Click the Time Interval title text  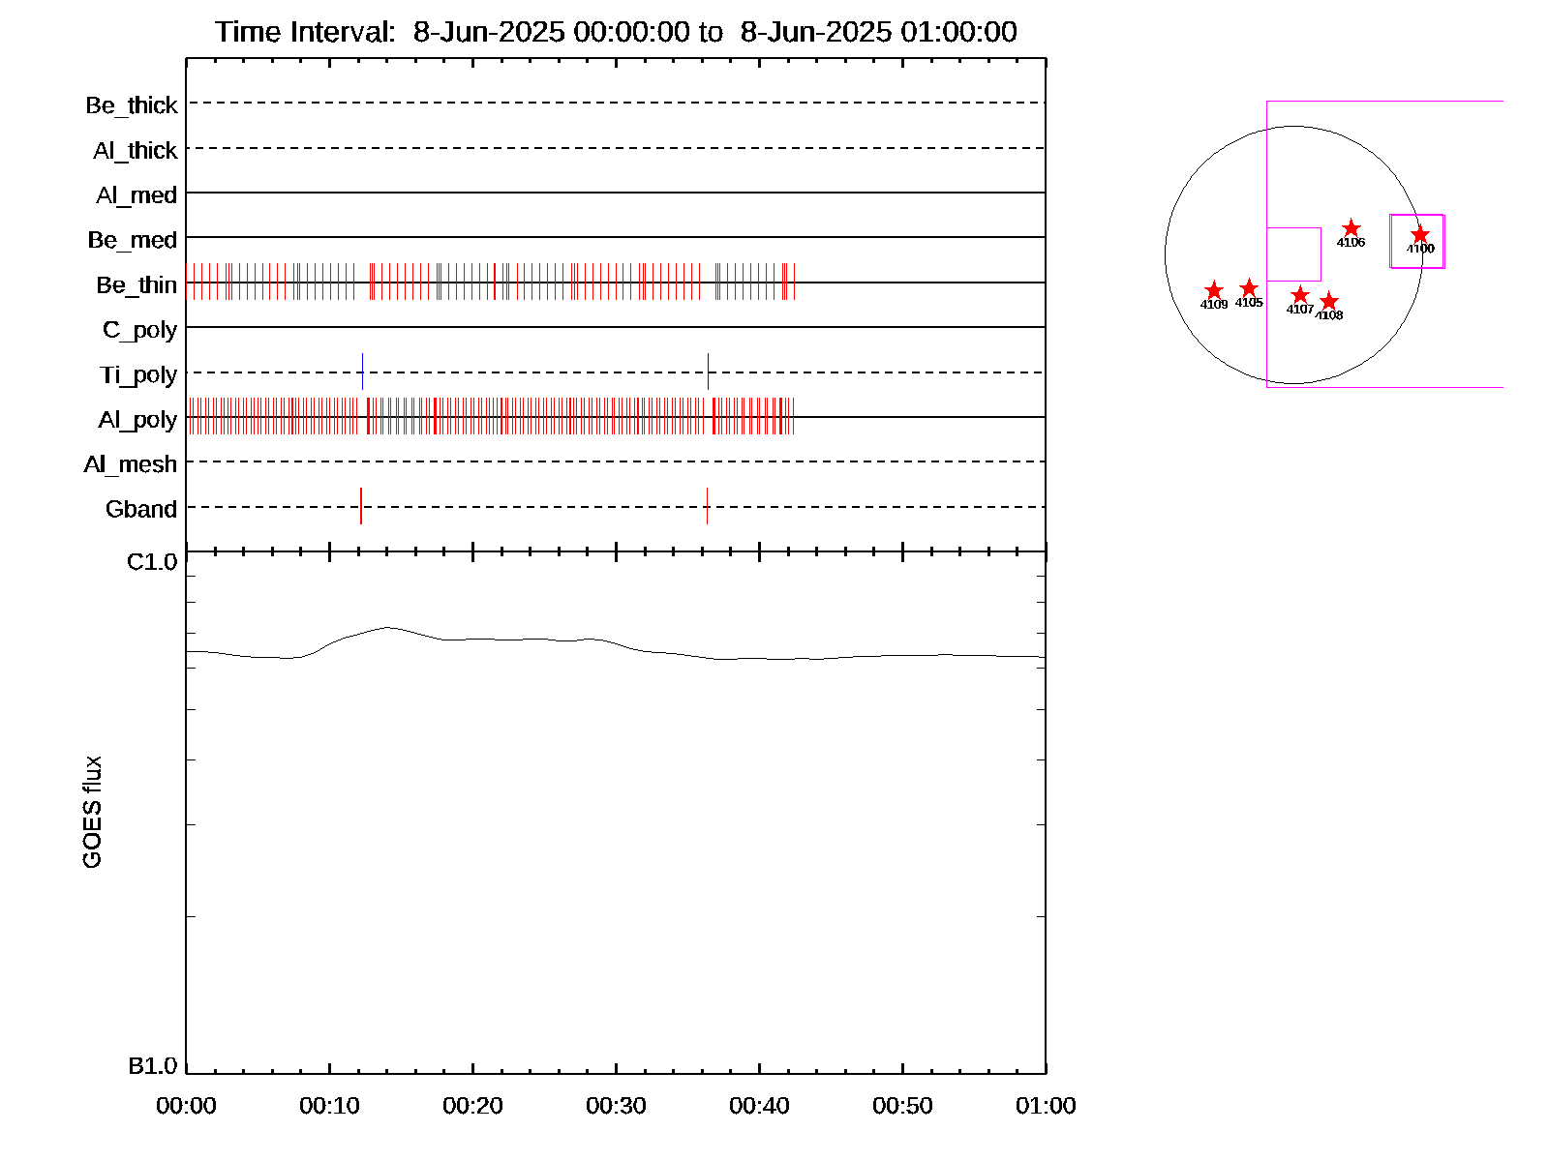[616, 32]
